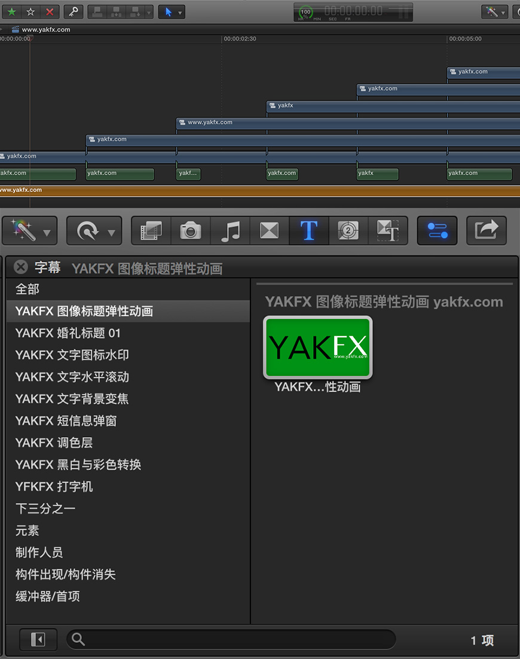Select 缓冲器/首项 category

[x=128, y=596]
